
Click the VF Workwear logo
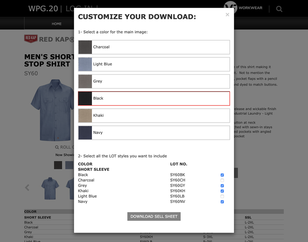pos(243,8)
